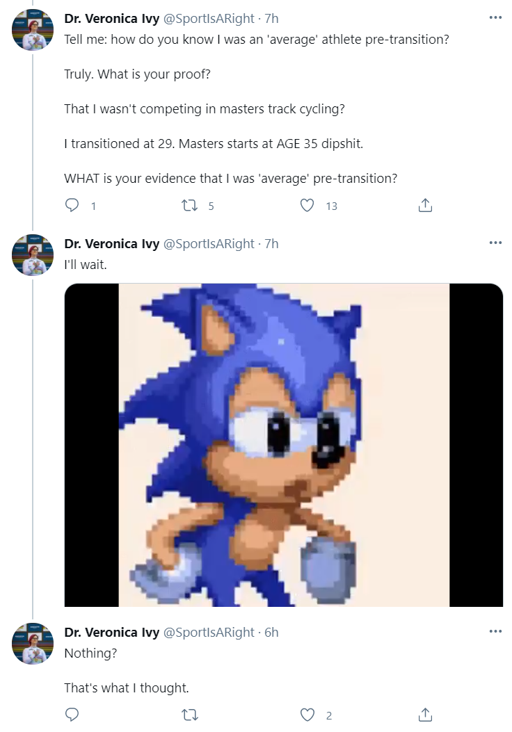Viewport: 512px width, 732px height.
Task: Open Dr. Veronica Ivy name on last tweet
Action: [x=111, y=632]
